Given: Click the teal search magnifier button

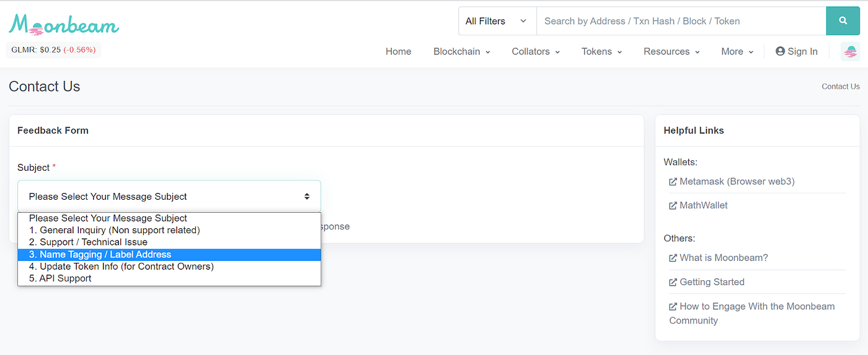Looking at the screenshot, I should click(843, 21).
